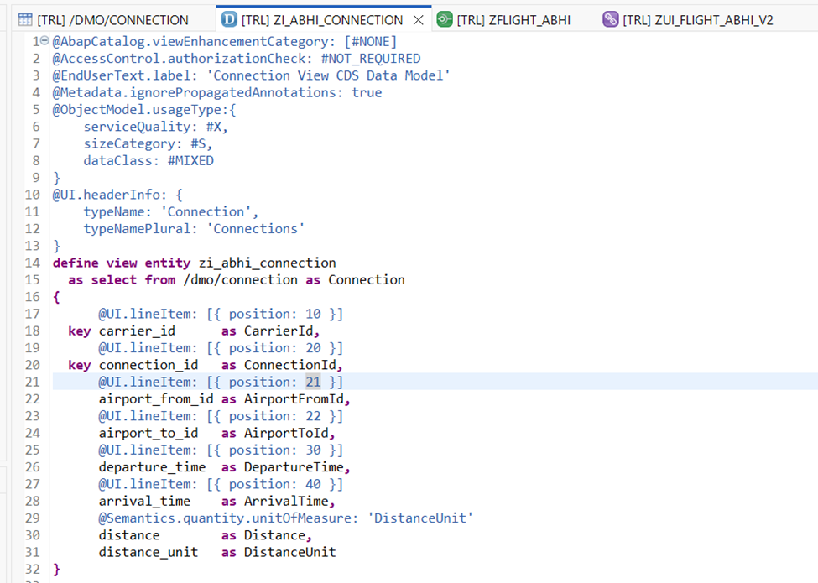This screenshot has width=818, height=583.
Task: Open the ZFLIGHT_ABHI editor tab
Action: [x=513, y=19]
